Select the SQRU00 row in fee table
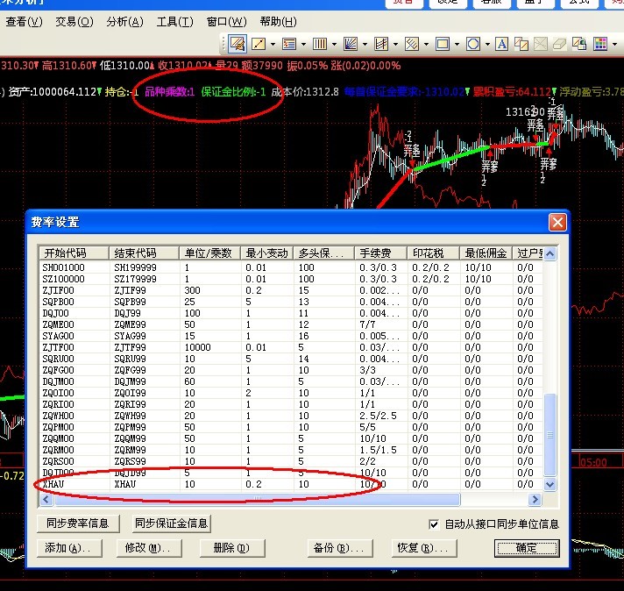Screen dimensions: 624x591 pos(291,359)
